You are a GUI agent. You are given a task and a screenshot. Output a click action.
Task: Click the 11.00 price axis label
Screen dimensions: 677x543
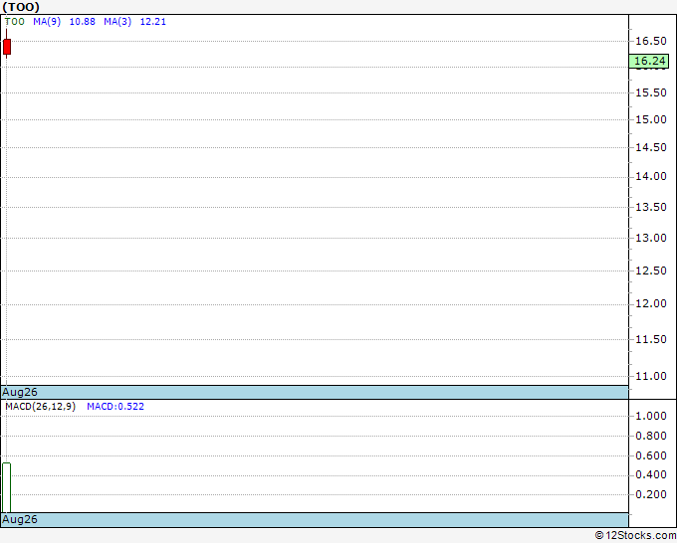[x=651, y=377]
